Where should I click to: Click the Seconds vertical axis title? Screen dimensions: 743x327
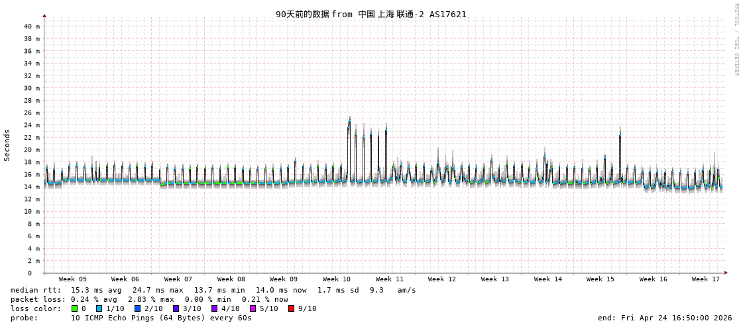pos(7,145)
